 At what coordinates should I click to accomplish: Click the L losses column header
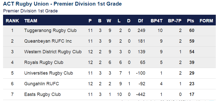point(119,21)
